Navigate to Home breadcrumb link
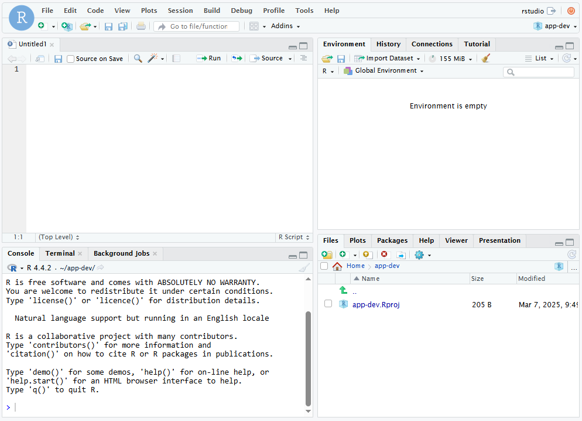This screenshot has height=421, width=582. [x=355, y=266]
